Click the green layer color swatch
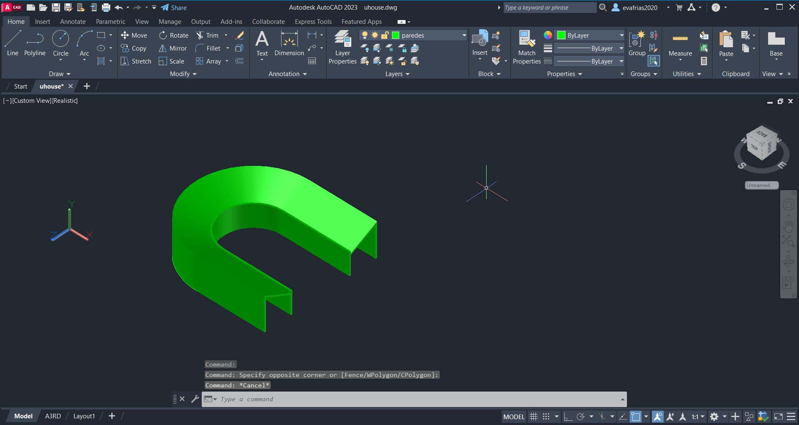Image resolution: width=799 pixels, height=425 pixels. [396, 36]
